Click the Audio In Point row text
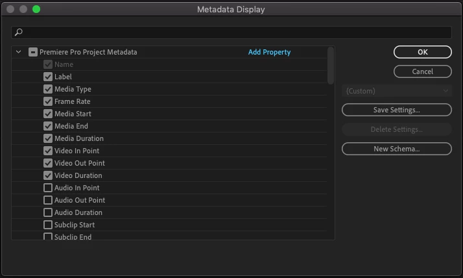The height and width of the screenshot is (278, 463). [x=77, y=188]
